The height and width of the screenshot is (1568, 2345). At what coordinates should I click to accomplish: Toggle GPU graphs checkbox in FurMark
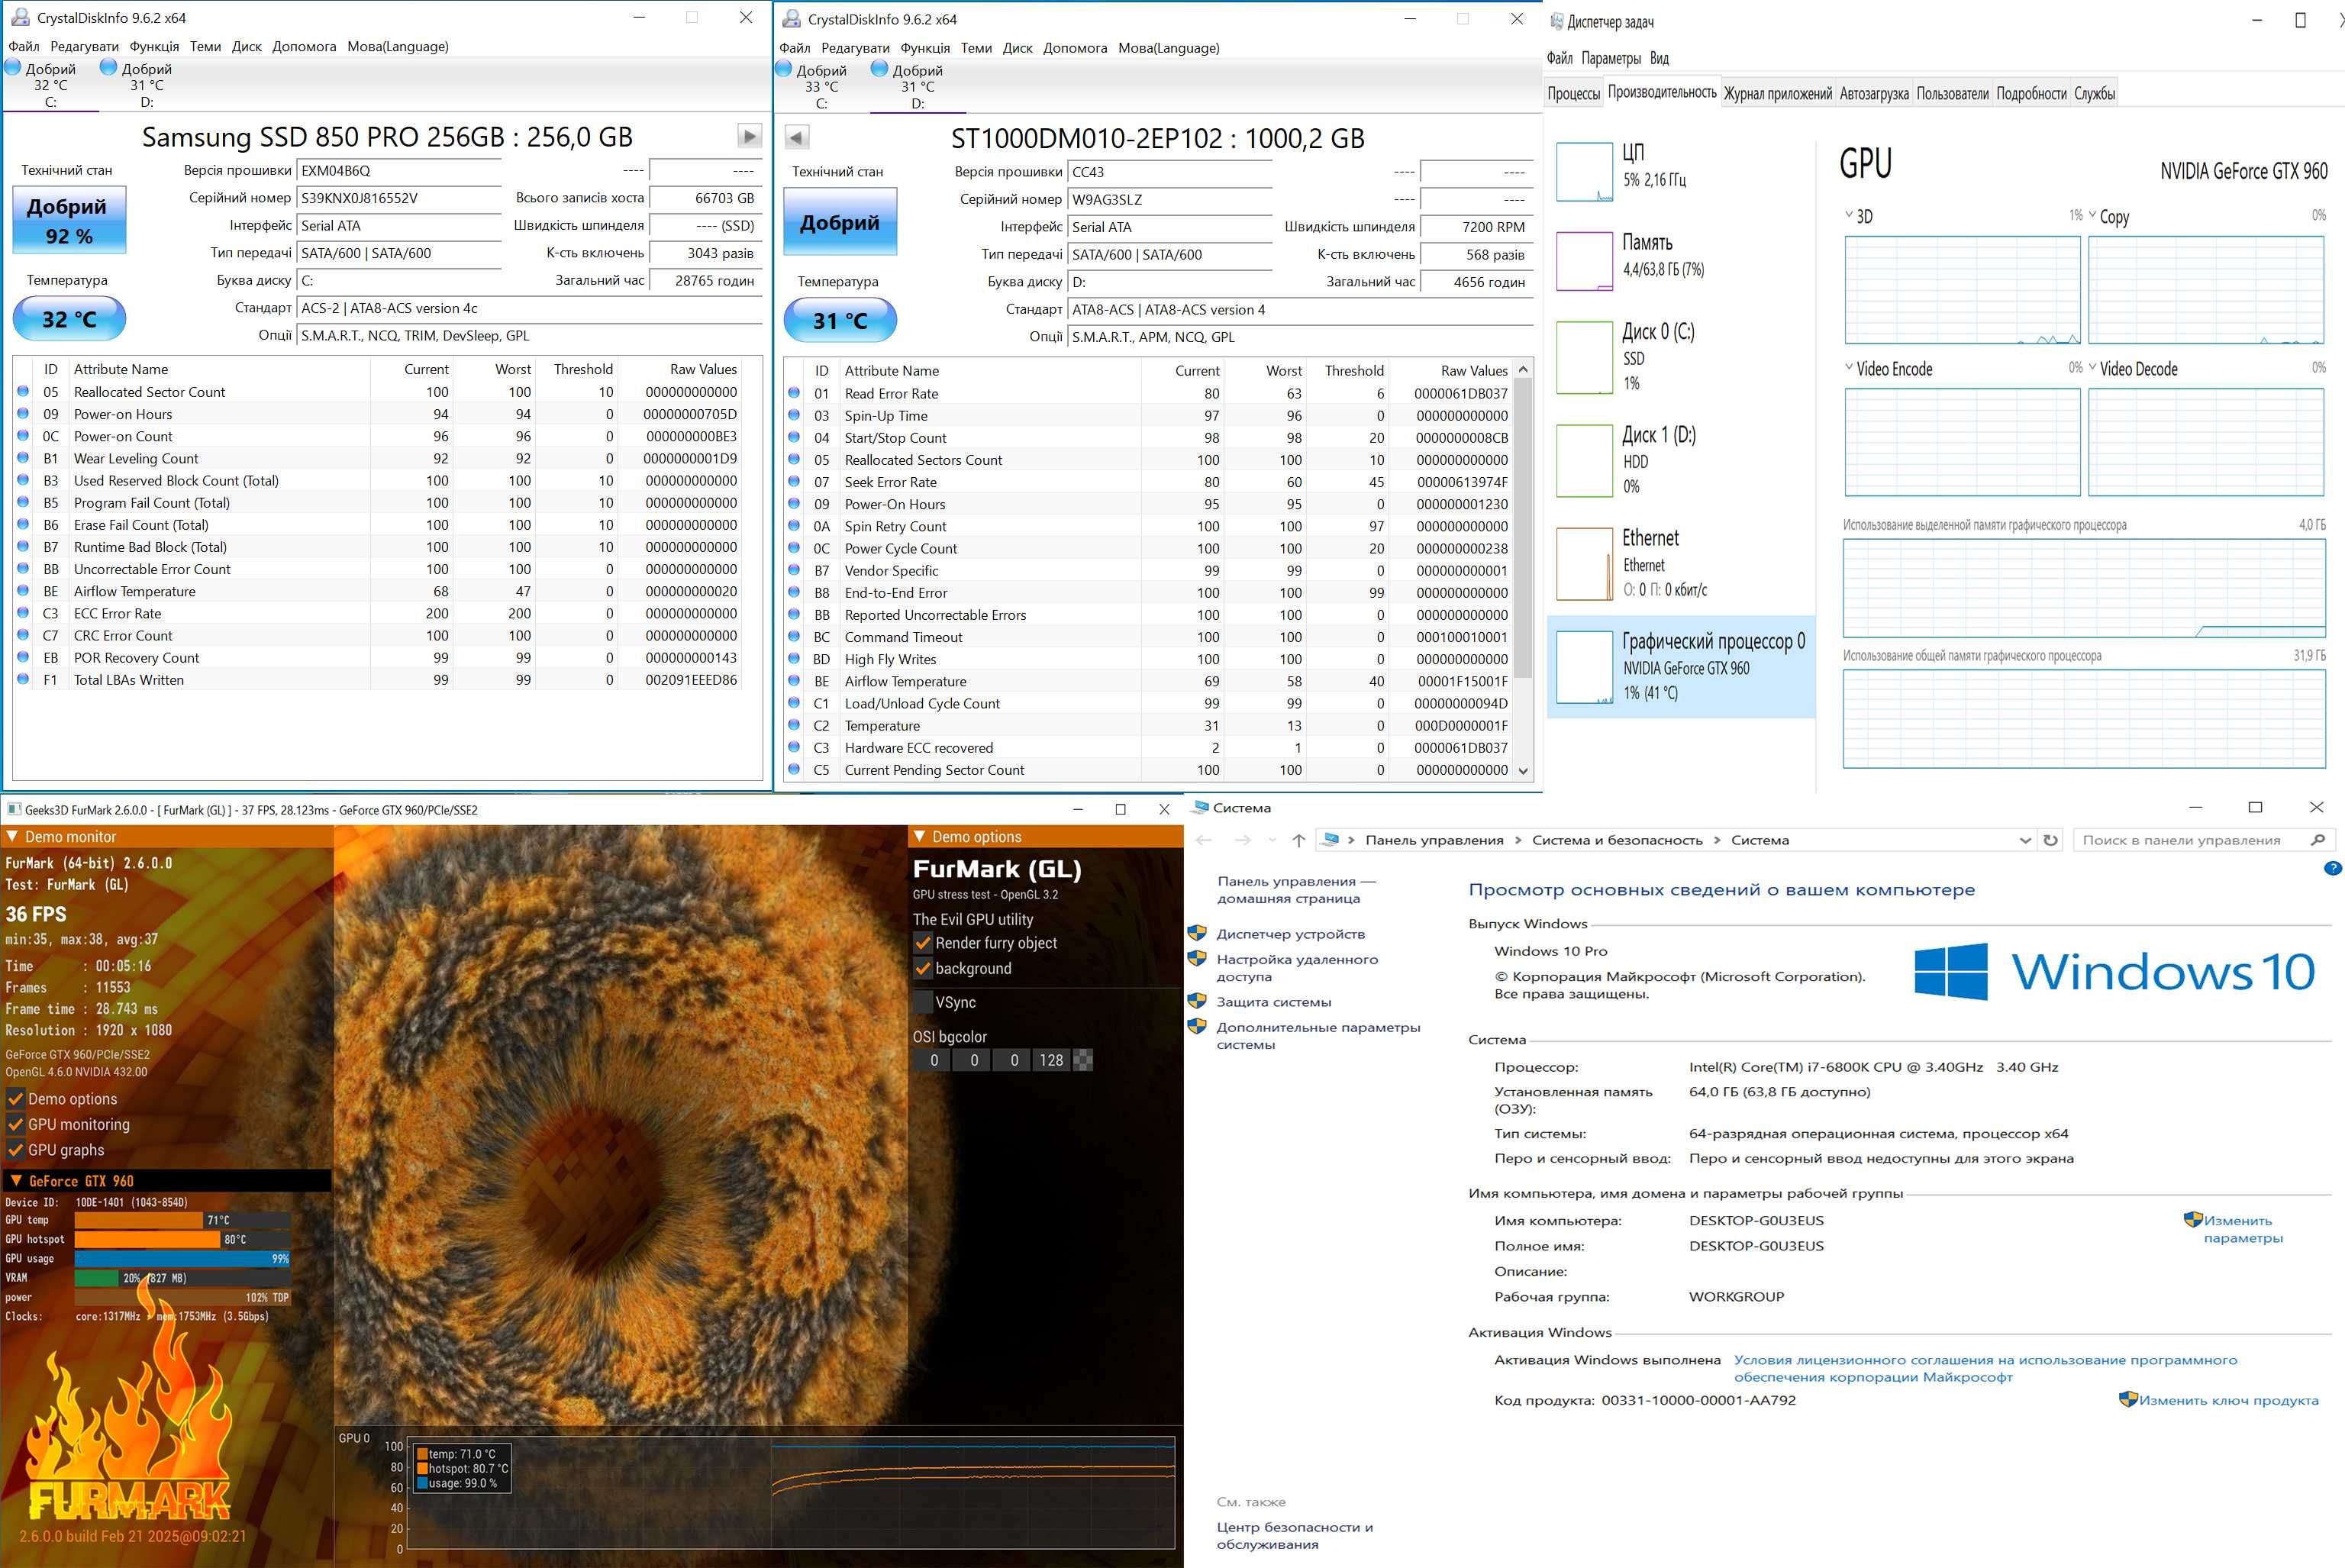(16, 1150)
